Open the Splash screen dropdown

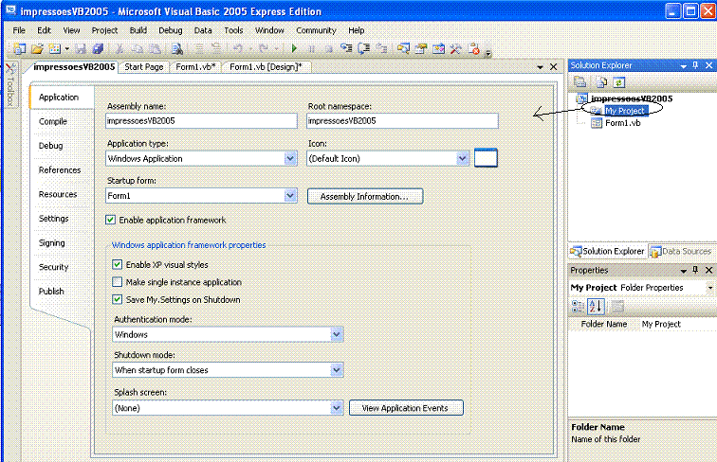(337, 408)
